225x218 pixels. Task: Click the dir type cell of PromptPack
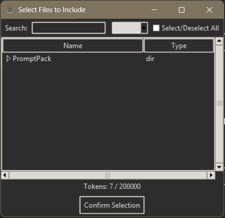click(150, 59)
